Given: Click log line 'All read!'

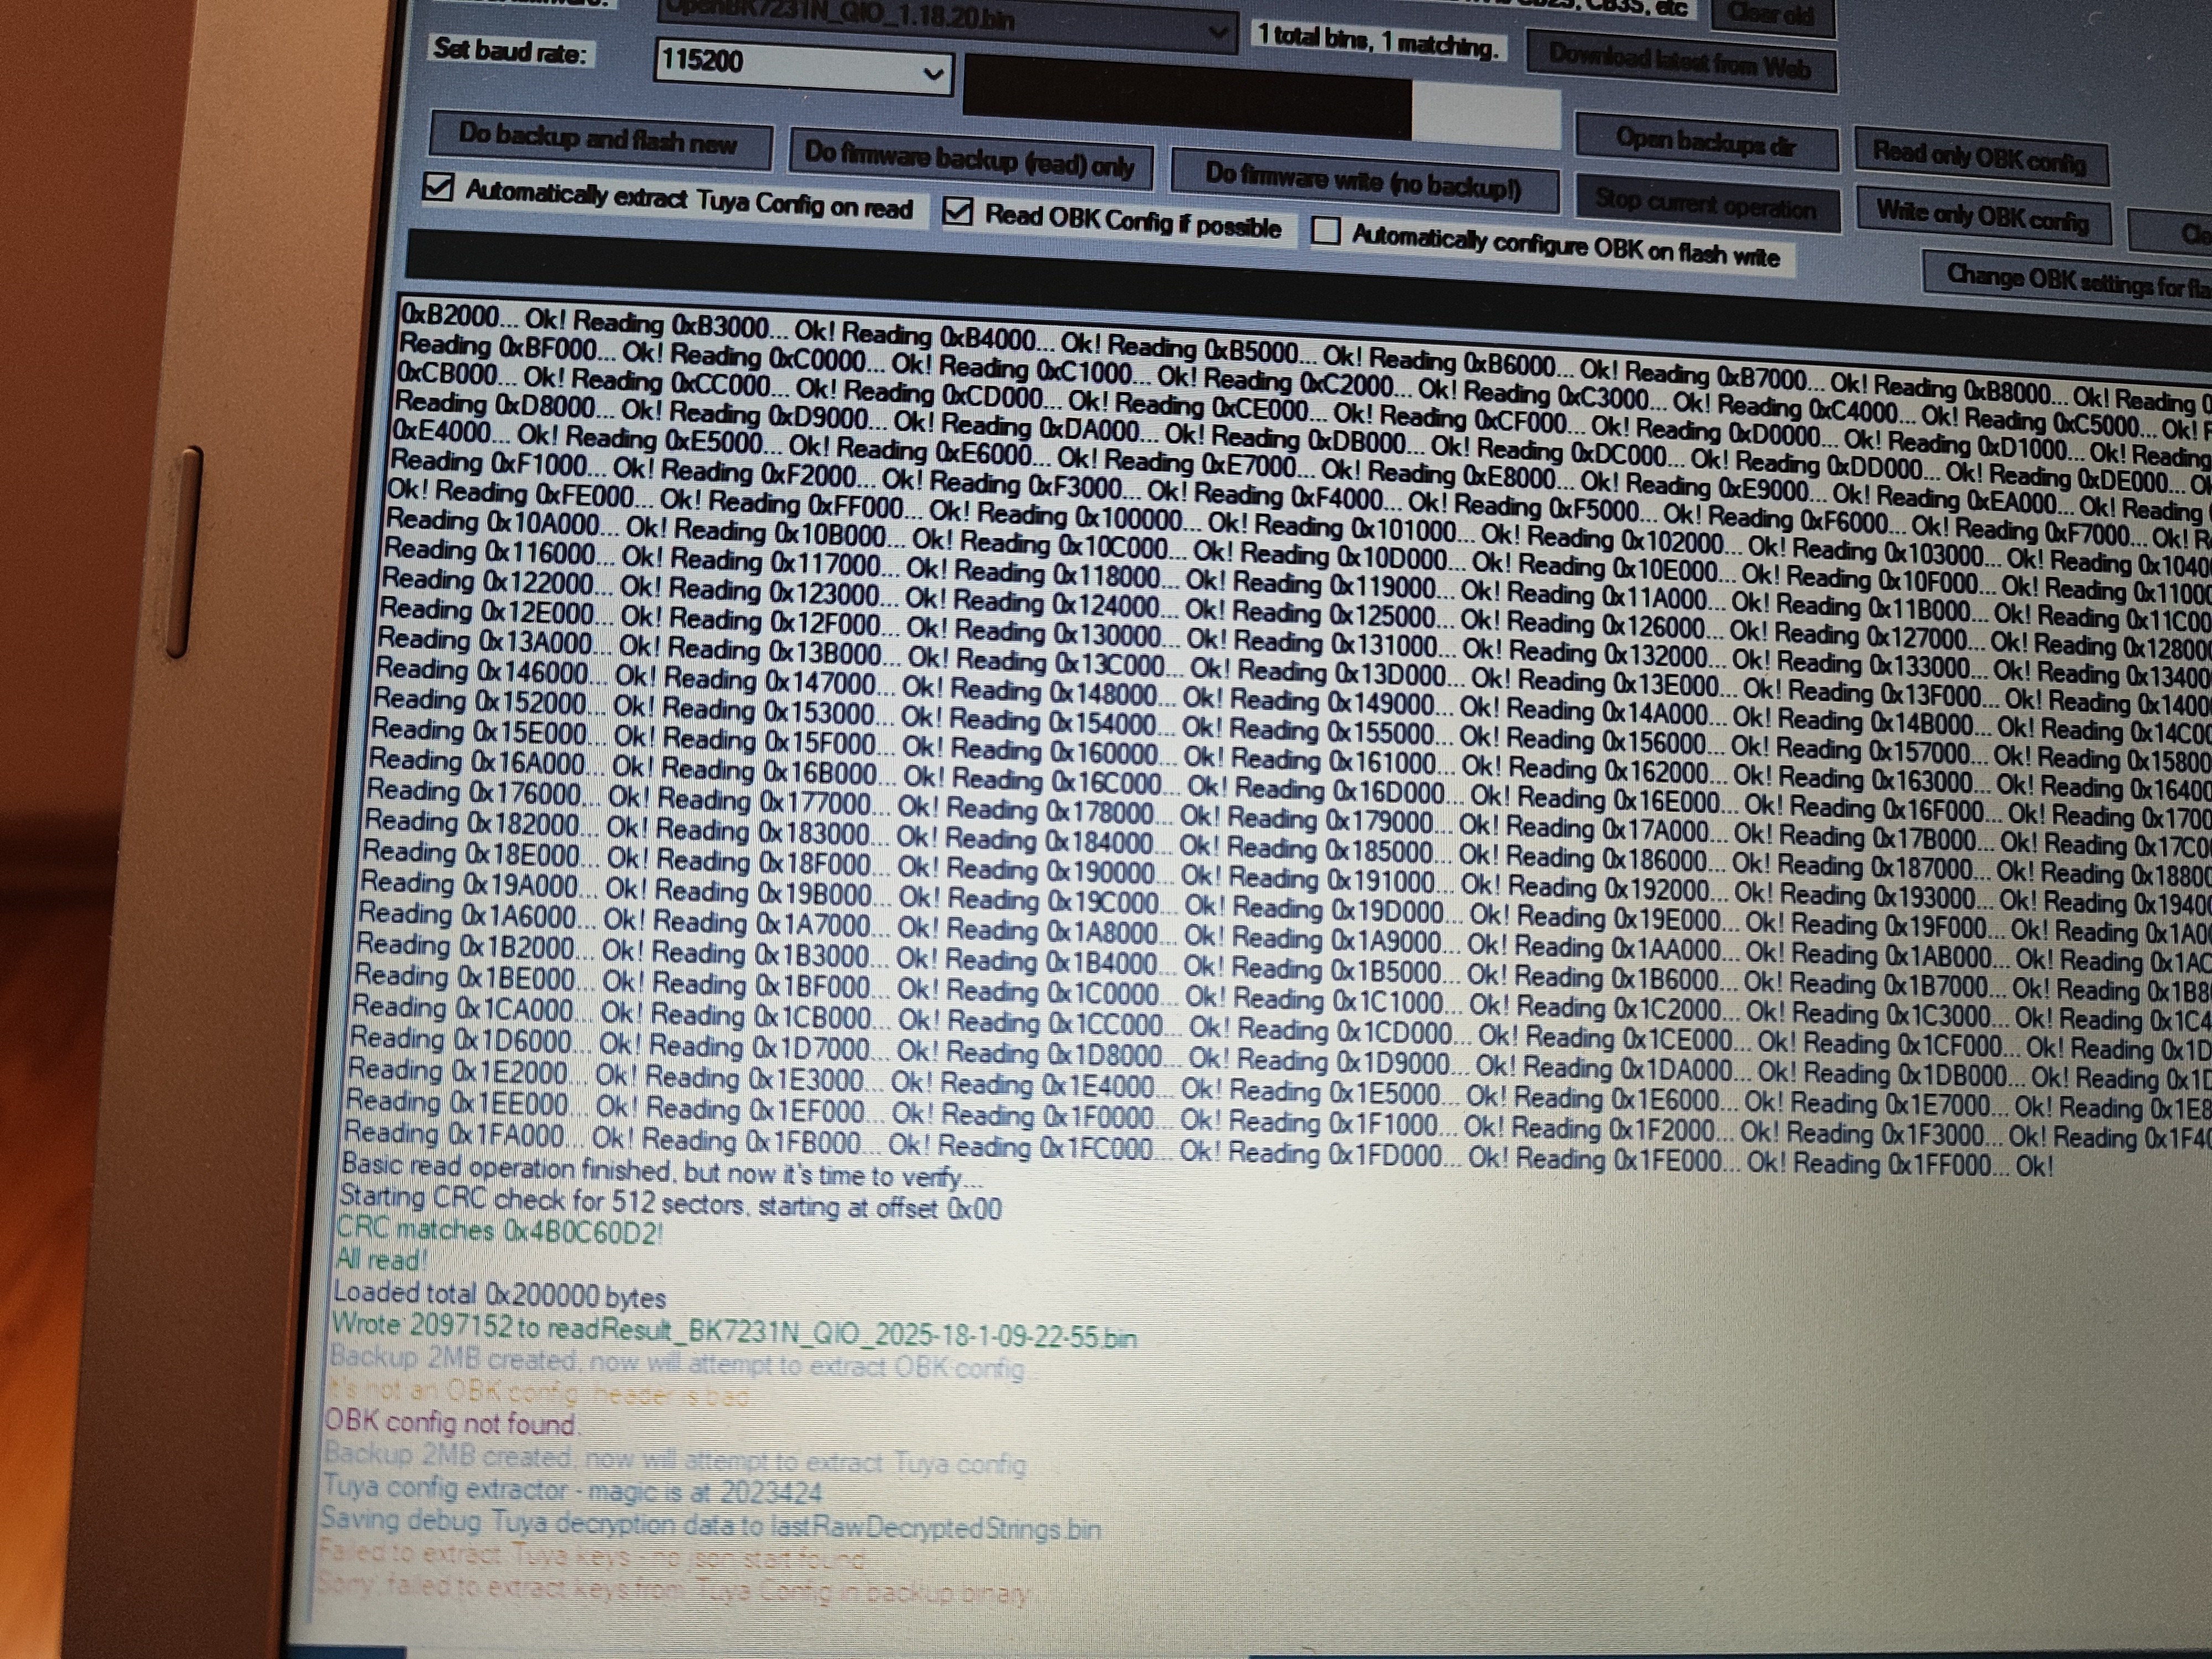Looking at the screenshot, I should (x=381, y=1260).
